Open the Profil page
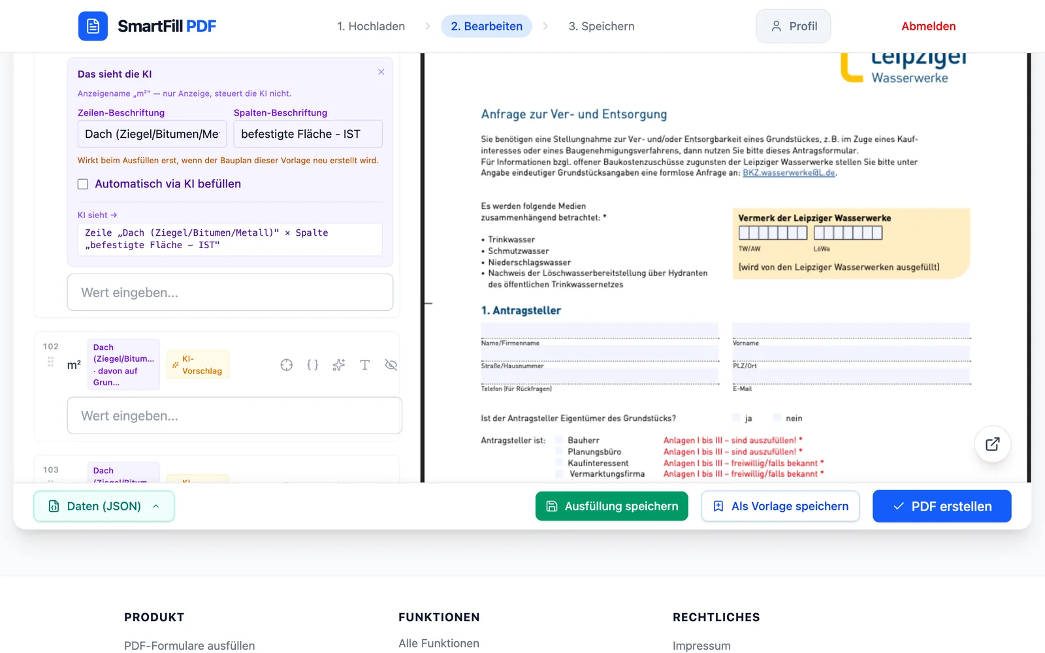 pos(794,26)
